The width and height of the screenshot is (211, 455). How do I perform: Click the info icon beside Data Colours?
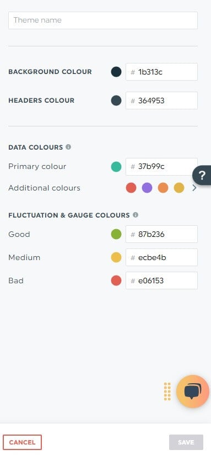[x=68, y=147]
